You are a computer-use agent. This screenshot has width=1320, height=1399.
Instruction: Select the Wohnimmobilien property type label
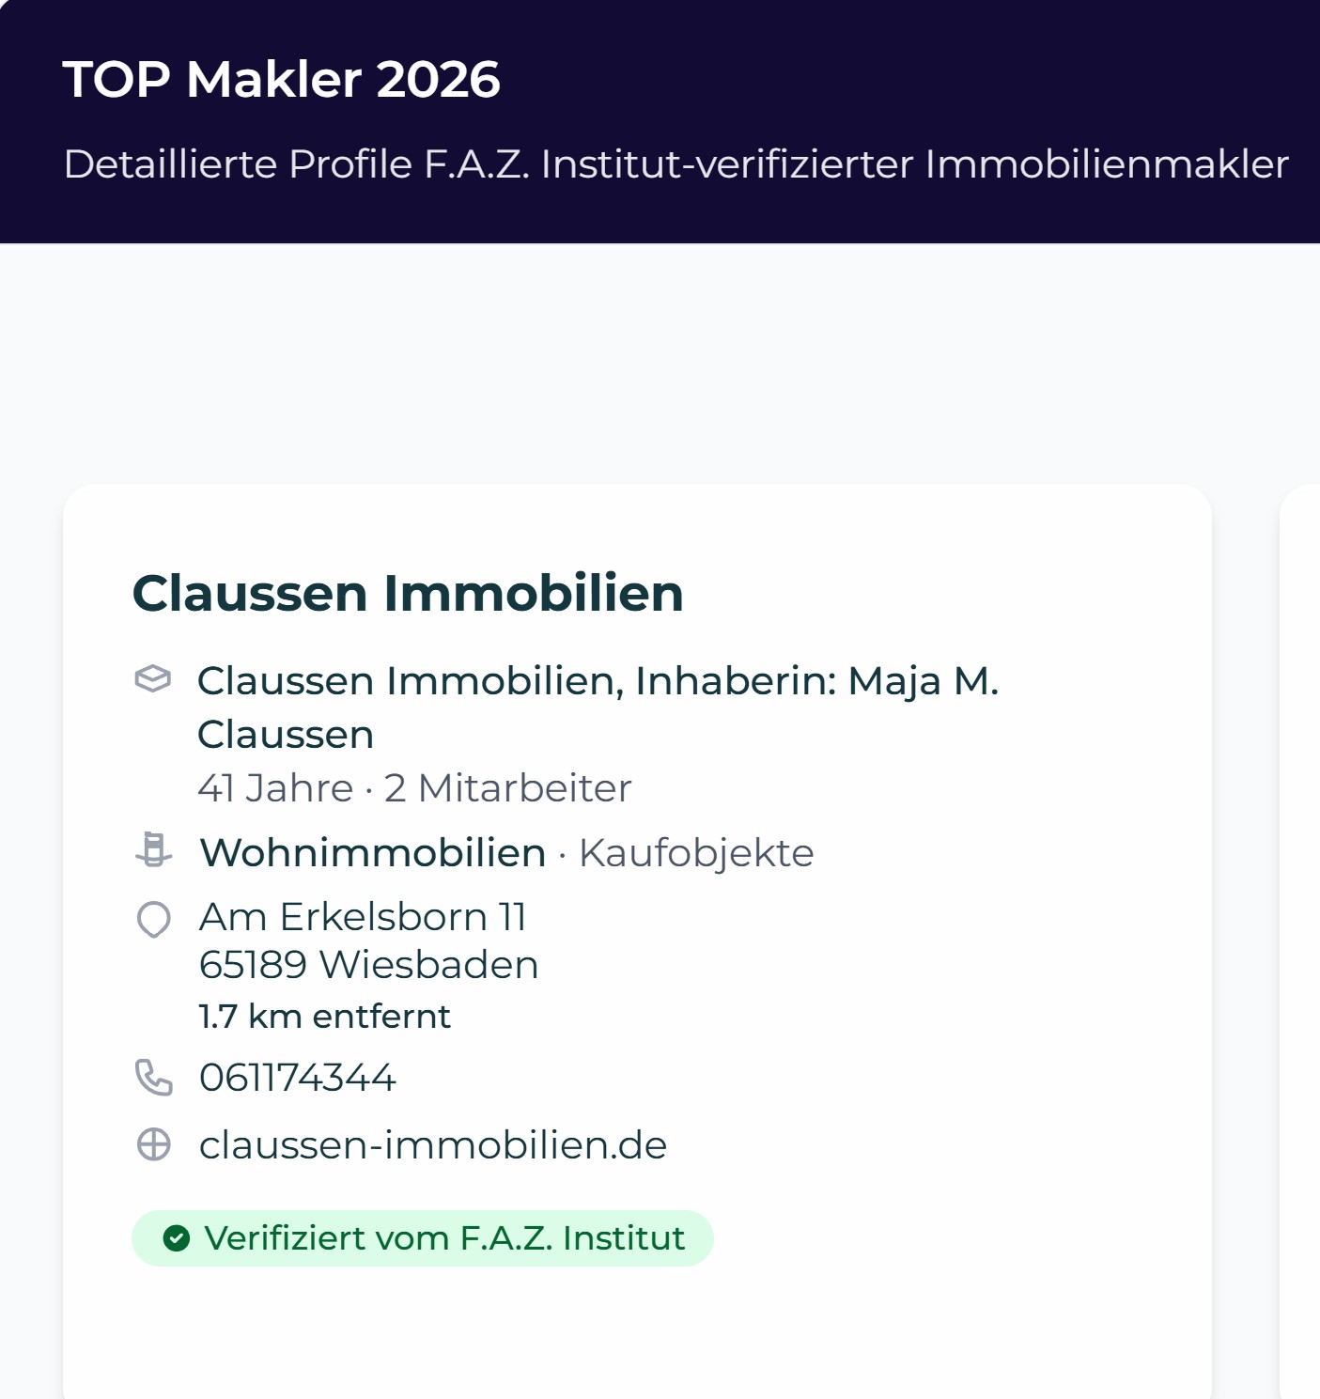[x=373, y=853]
